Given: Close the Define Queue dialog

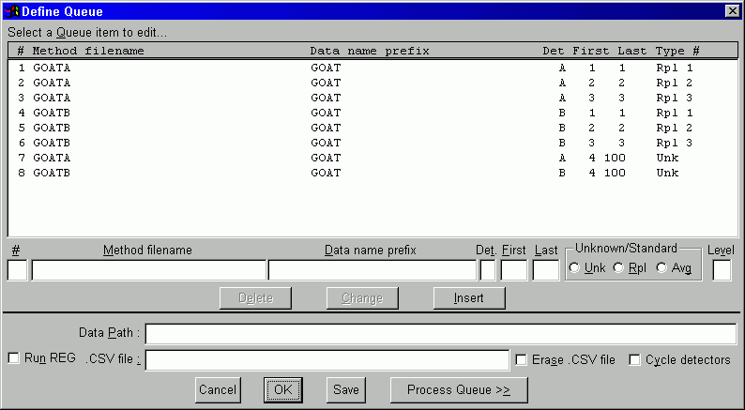Looking at the screenshot, I should click(732, 11).
